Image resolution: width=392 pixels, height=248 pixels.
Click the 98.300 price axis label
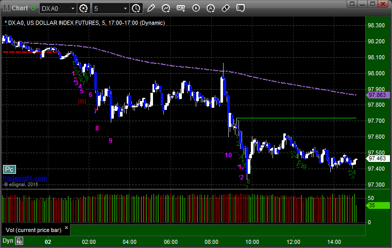376,25
